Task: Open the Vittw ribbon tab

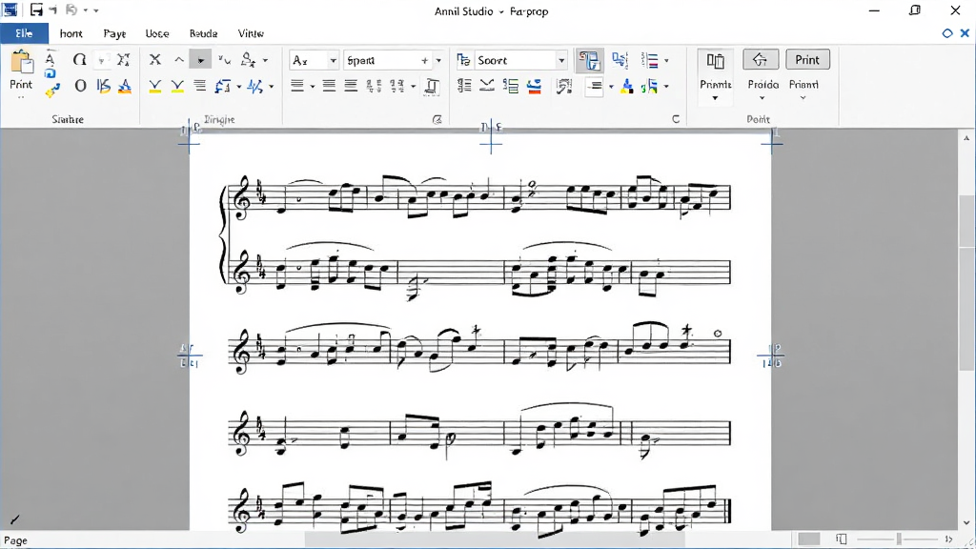Action: (x=251, y=33)
